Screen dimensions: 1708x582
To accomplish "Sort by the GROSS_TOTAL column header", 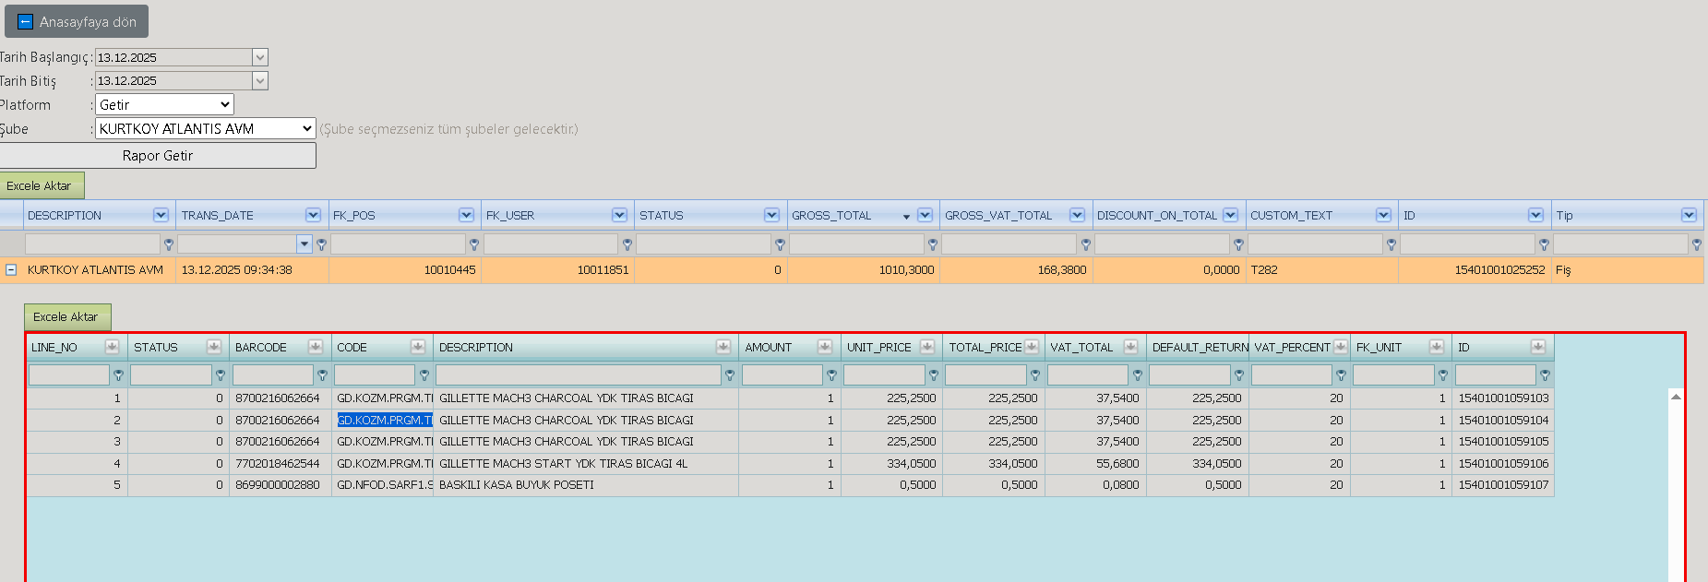I will [831, 216].
